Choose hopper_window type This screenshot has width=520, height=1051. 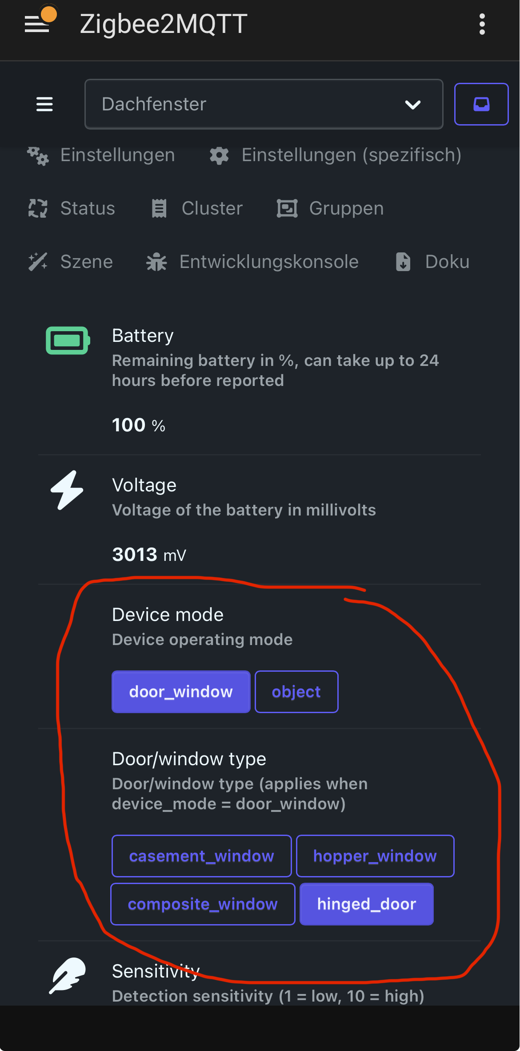point(375,856)
